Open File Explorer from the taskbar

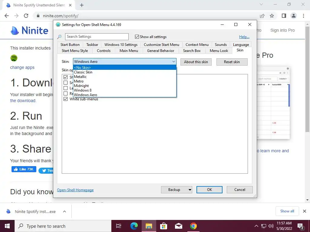(x=149, y=226)
